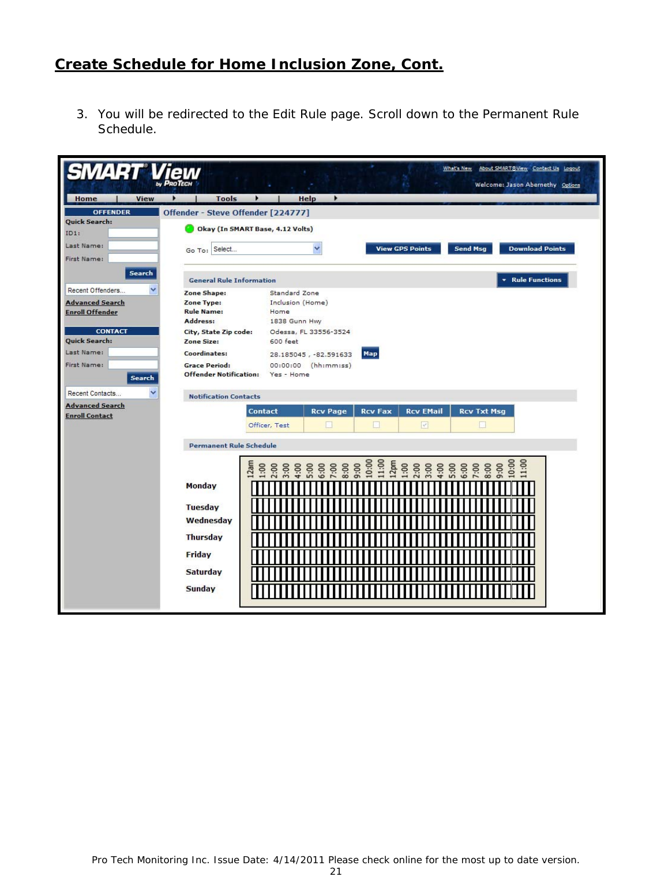Toggle Rcv Fax checkbox for Officer, Test

[x=376, y=425]
